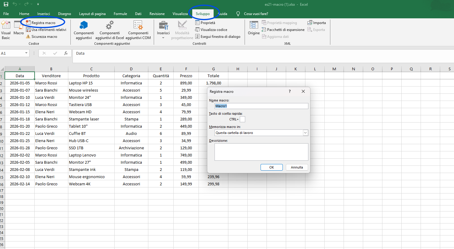This screenshot has height=249, width=454.
Task: Open the Macro list button
Action: pyautogui.click(x=18, y=28)
